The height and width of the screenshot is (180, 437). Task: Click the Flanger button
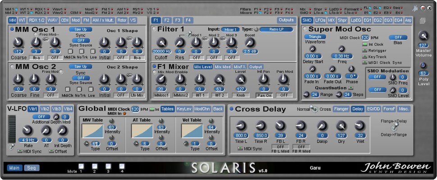coord(341,109)
